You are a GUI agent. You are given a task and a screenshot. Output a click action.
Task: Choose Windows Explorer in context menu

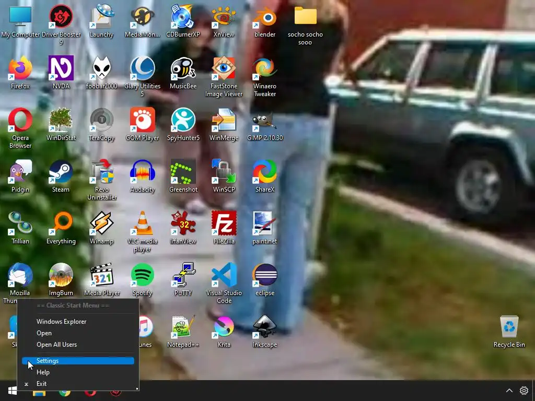pyautogui.click(x=78, y=322)
